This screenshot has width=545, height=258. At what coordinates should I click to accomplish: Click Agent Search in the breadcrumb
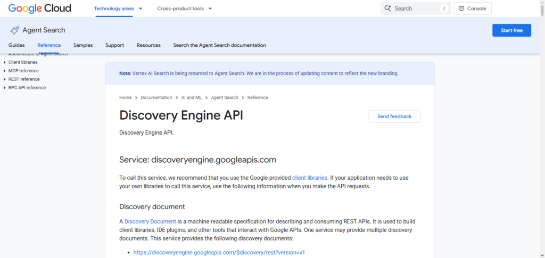[225, 97]
